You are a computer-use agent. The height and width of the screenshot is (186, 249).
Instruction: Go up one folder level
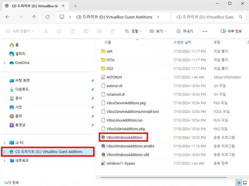34,17
